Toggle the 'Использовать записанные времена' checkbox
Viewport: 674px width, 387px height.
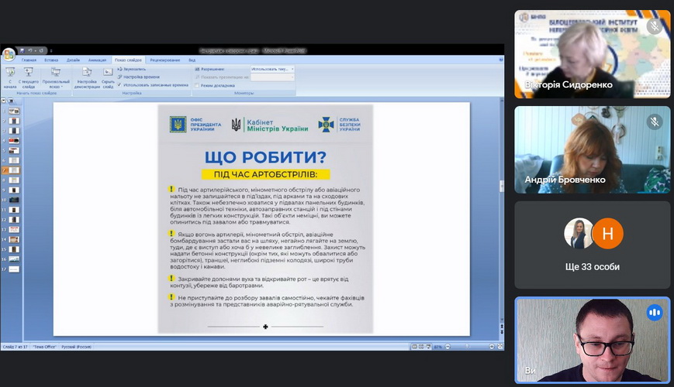click(119, 84)
